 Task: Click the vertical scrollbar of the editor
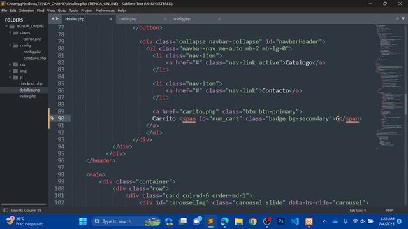pyautogui.click(x=406, y=104)
